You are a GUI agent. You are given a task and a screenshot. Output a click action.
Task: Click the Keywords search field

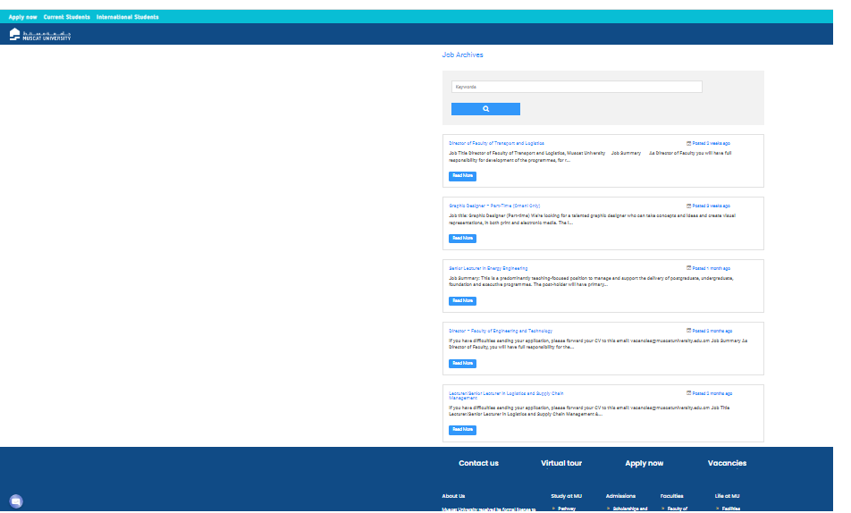[577, 87]
